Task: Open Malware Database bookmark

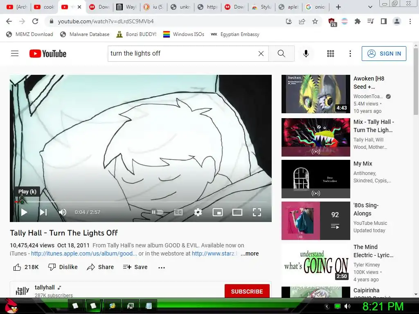Action: [85, 34]
